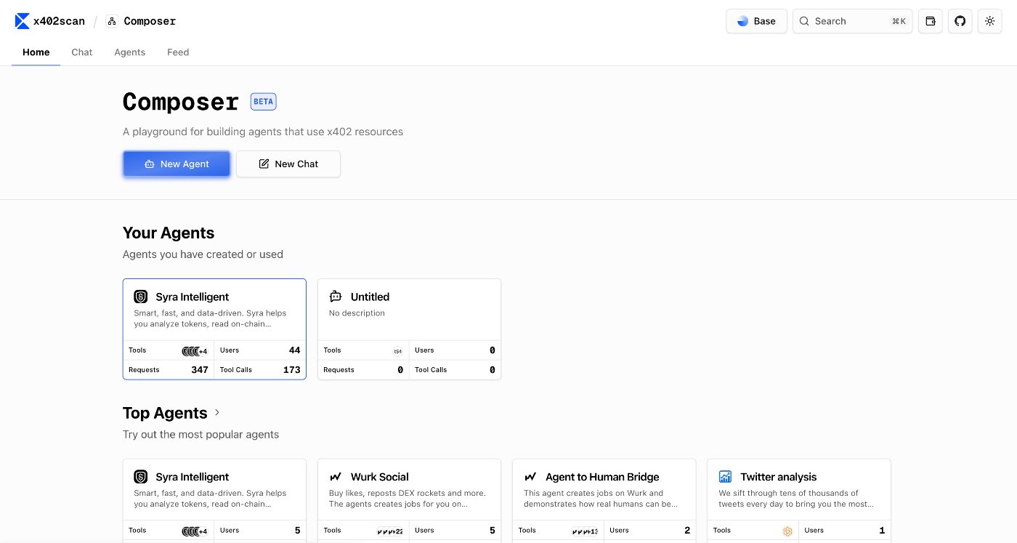The image size is (1017, 543).
Task: Click the New Agent button
Action: coord(177,164)
